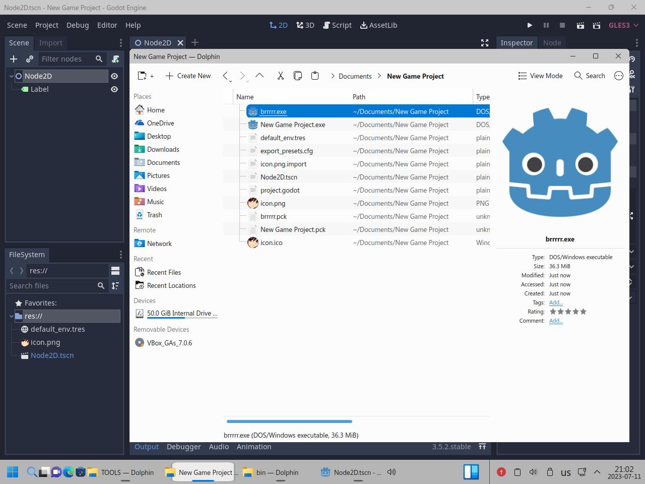Open the GLES3 renderer dropdown
The image size is (645, 484).
(623, 25)
